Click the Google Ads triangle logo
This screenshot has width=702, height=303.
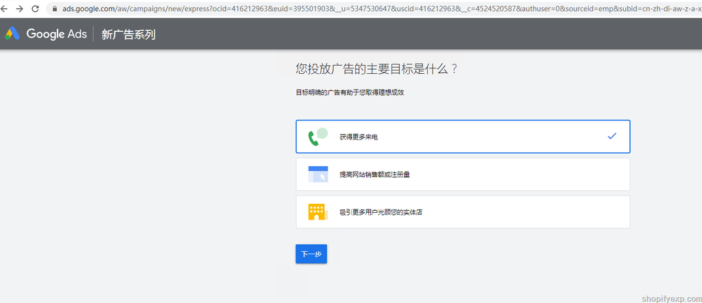coord(12,34)
